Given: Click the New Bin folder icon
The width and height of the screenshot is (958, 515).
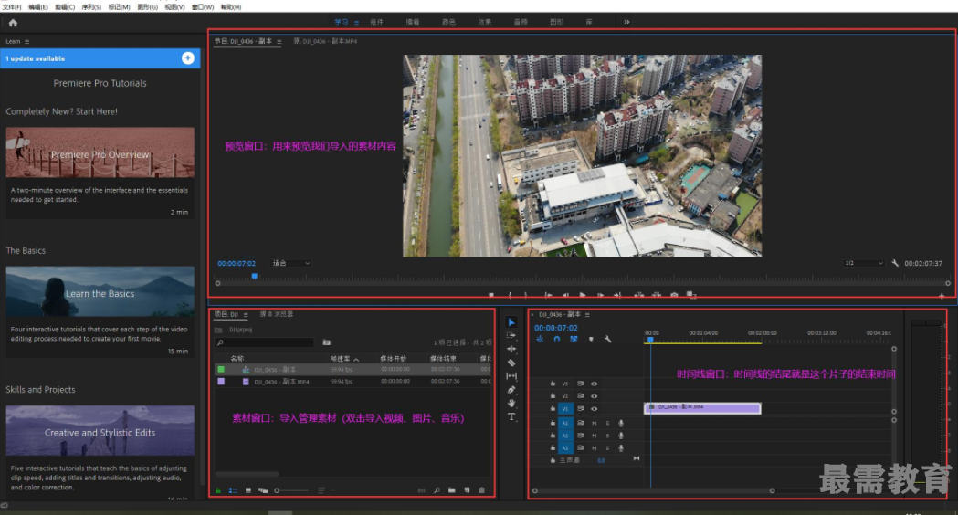Looking at the screenshot, I should pyautogui.click(x=452, y=490).
